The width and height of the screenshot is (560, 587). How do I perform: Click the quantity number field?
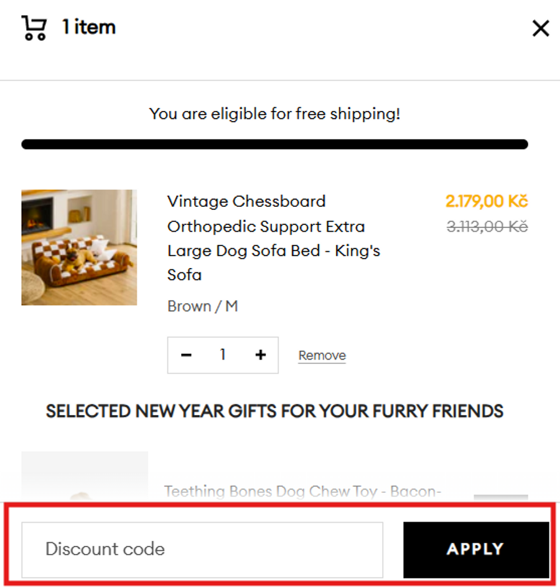tap(223, 355)
